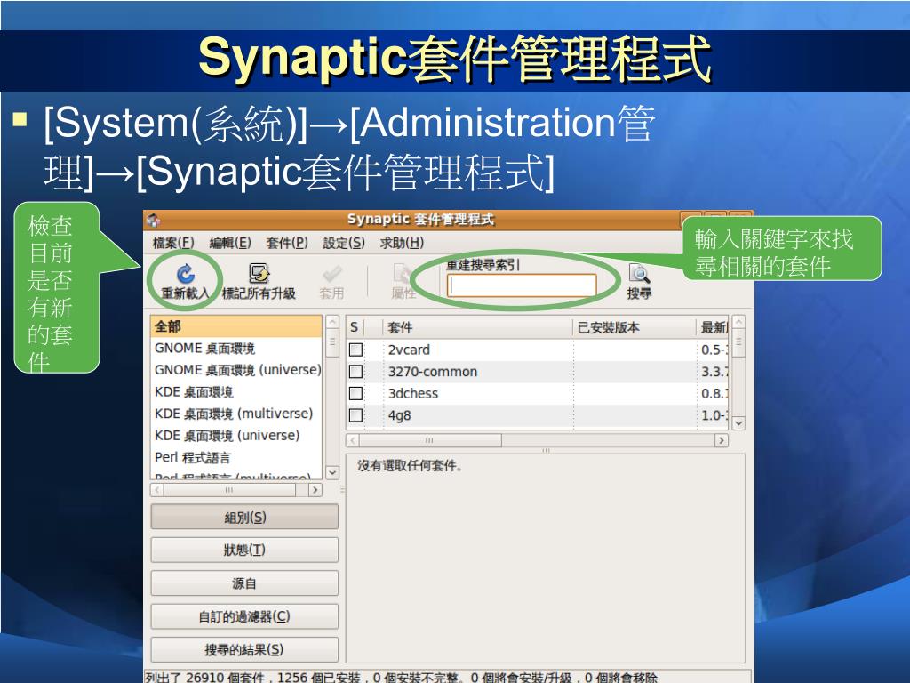Tick the checkbox for 2vcard package

[x=355, y=350]
